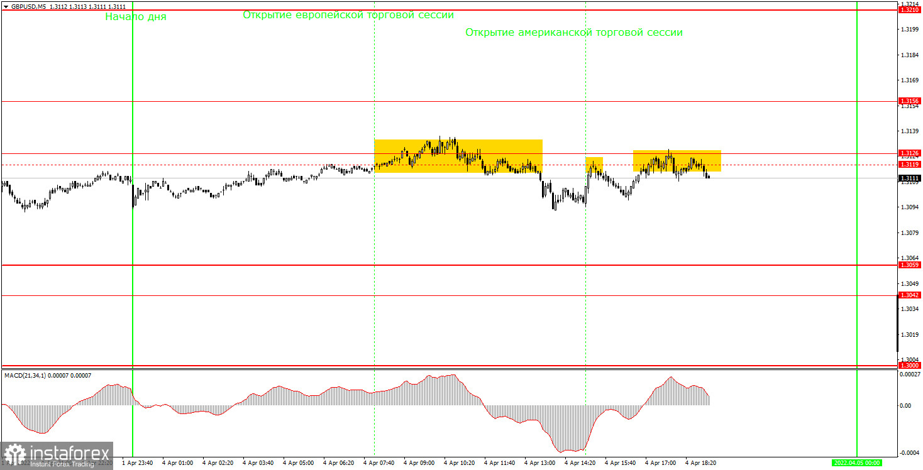This screenshot has height=470, width=923.
Task: Click the 4 Apr 05:00 time axis label
Action: coord(299,462)
